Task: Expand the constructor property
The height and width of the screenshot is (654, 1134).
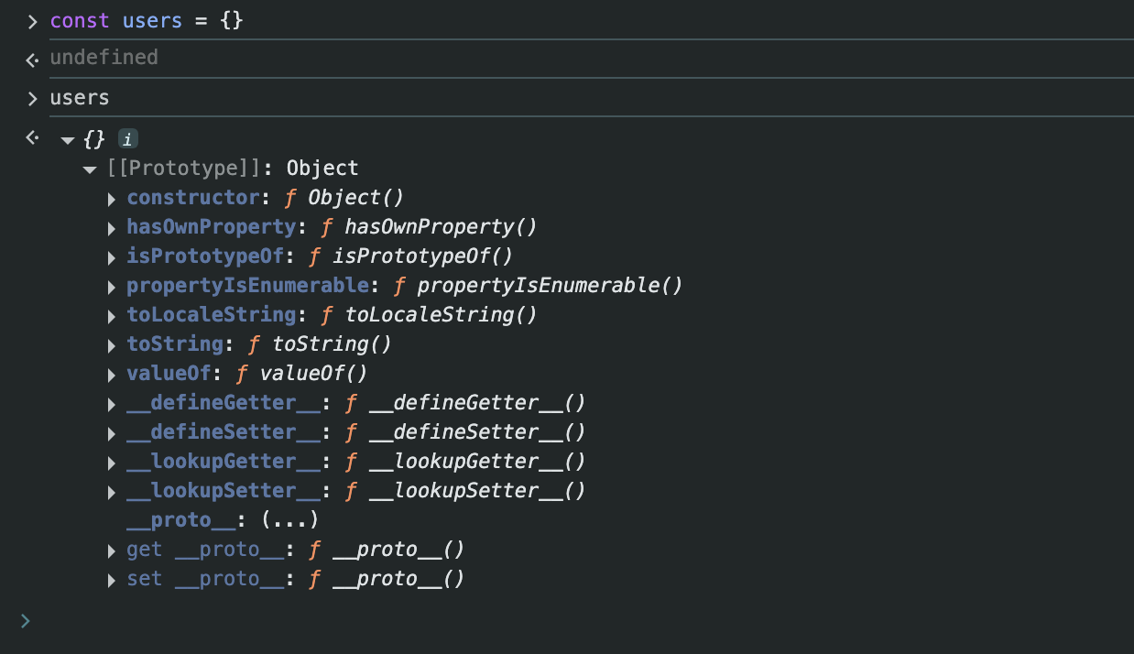Action: point(112,199)
